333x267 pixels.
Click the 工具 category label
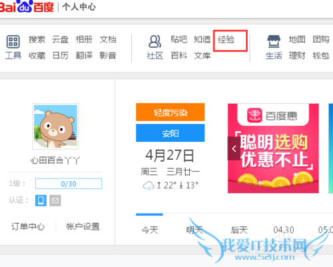click(x=13, y=55)
